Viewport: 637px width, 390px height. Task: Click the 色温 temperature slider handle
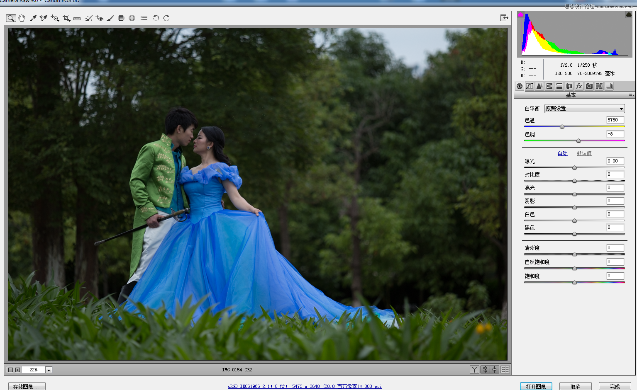pyautogui.click(x=562, y=126)
